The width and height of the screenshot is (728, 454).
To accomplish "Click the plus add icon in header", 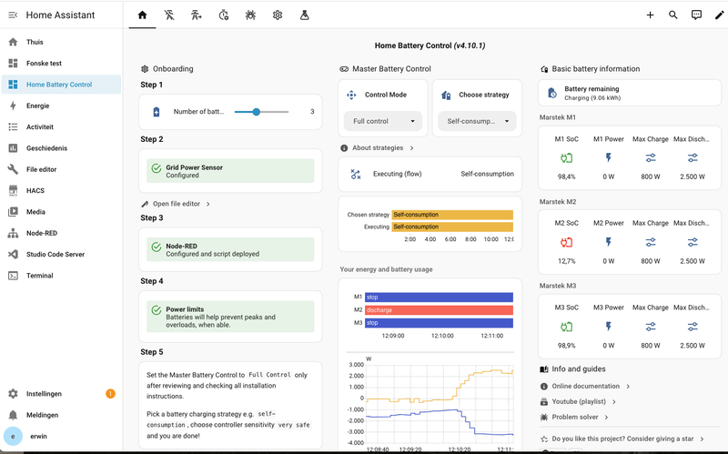I will (650, 15).
